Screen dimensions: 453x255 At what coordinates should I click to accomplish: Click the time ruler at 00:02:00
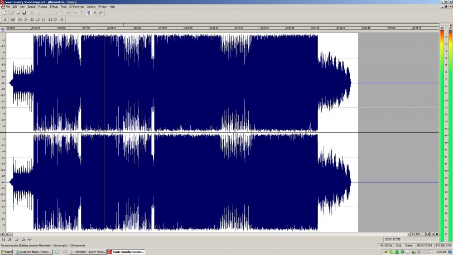163,28
